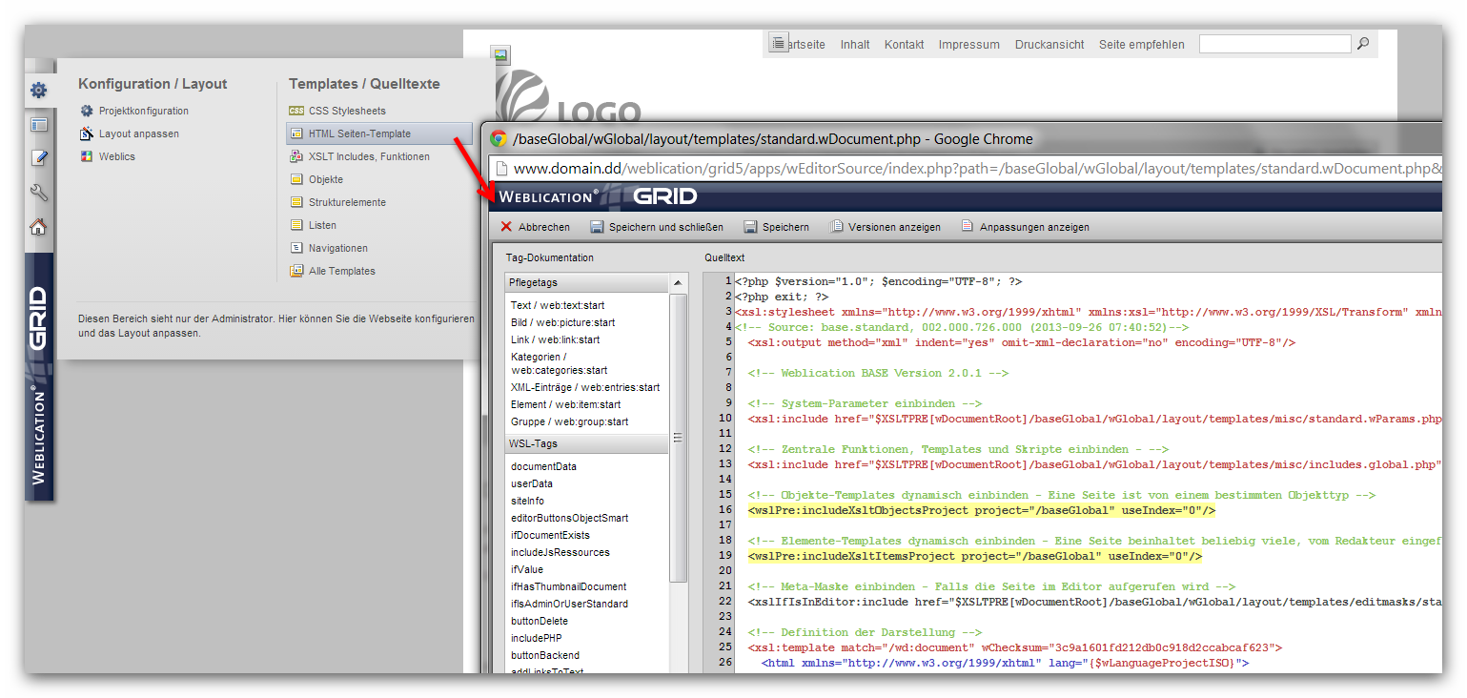Click the Anpassungen anzeigen document icon
Screen dimensions: 1467x698
click(x=968, y=227)
